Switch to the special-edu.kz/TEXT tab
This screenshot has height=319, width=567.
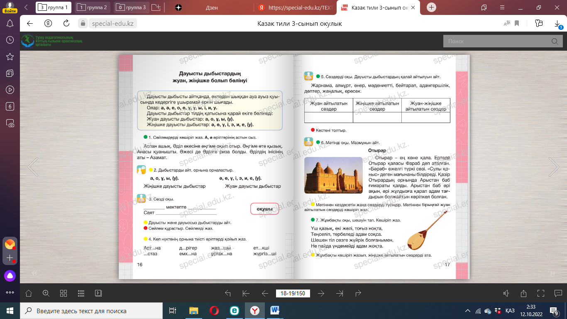[x=295, y=7]
